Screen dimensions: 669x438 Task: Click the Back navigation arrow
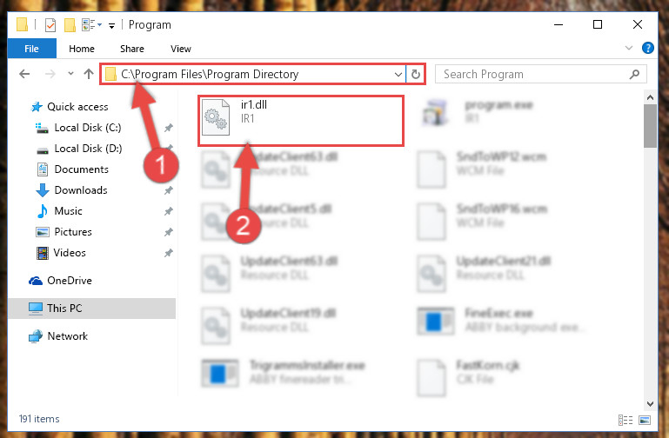(x=24, y=74)
